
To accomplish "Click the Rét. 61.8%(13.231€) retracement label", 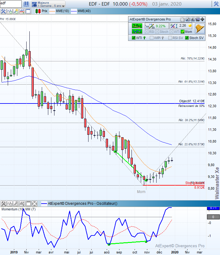I will coord(192,81).
